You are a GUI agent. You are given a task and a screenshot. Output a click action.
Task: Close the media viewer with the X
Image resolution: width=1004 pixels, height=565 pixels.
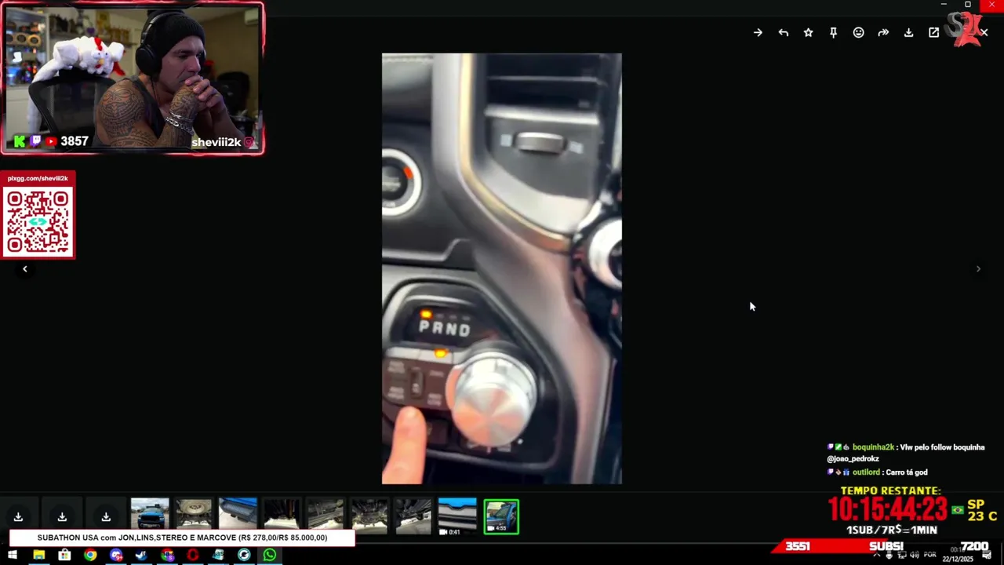[984, 33]
